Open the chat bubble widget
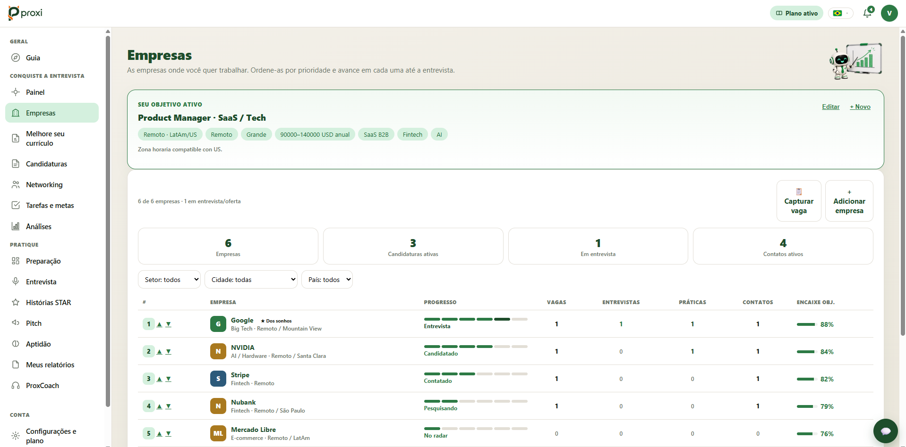This screenshot has width=906, height=447. pos(886,431)
